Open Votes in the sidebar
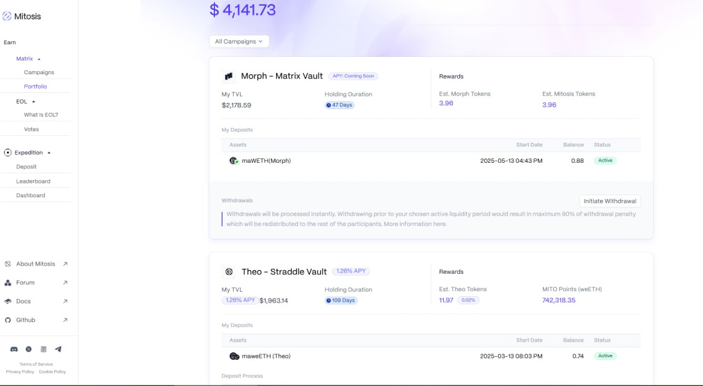703x386 pixels. point(31,129)
